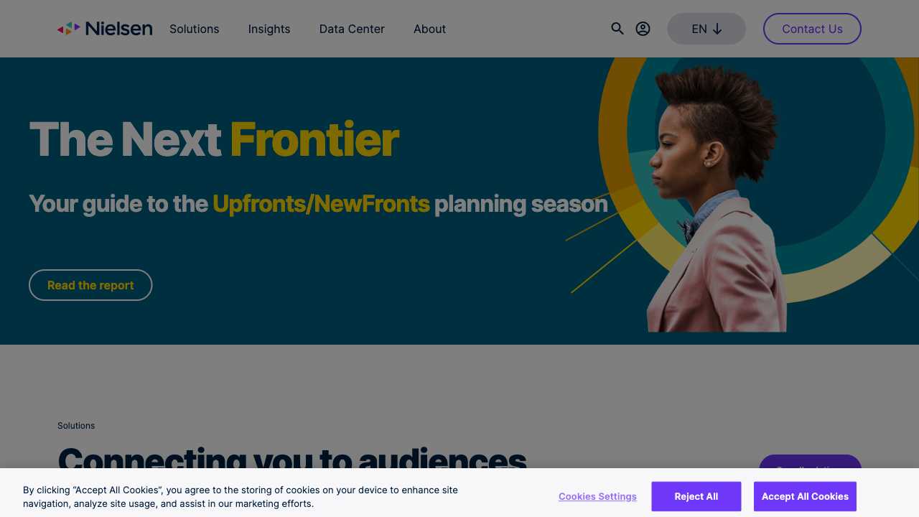Click the Read the report button
This screenshot has width=919, height=517.
point(90,285)
